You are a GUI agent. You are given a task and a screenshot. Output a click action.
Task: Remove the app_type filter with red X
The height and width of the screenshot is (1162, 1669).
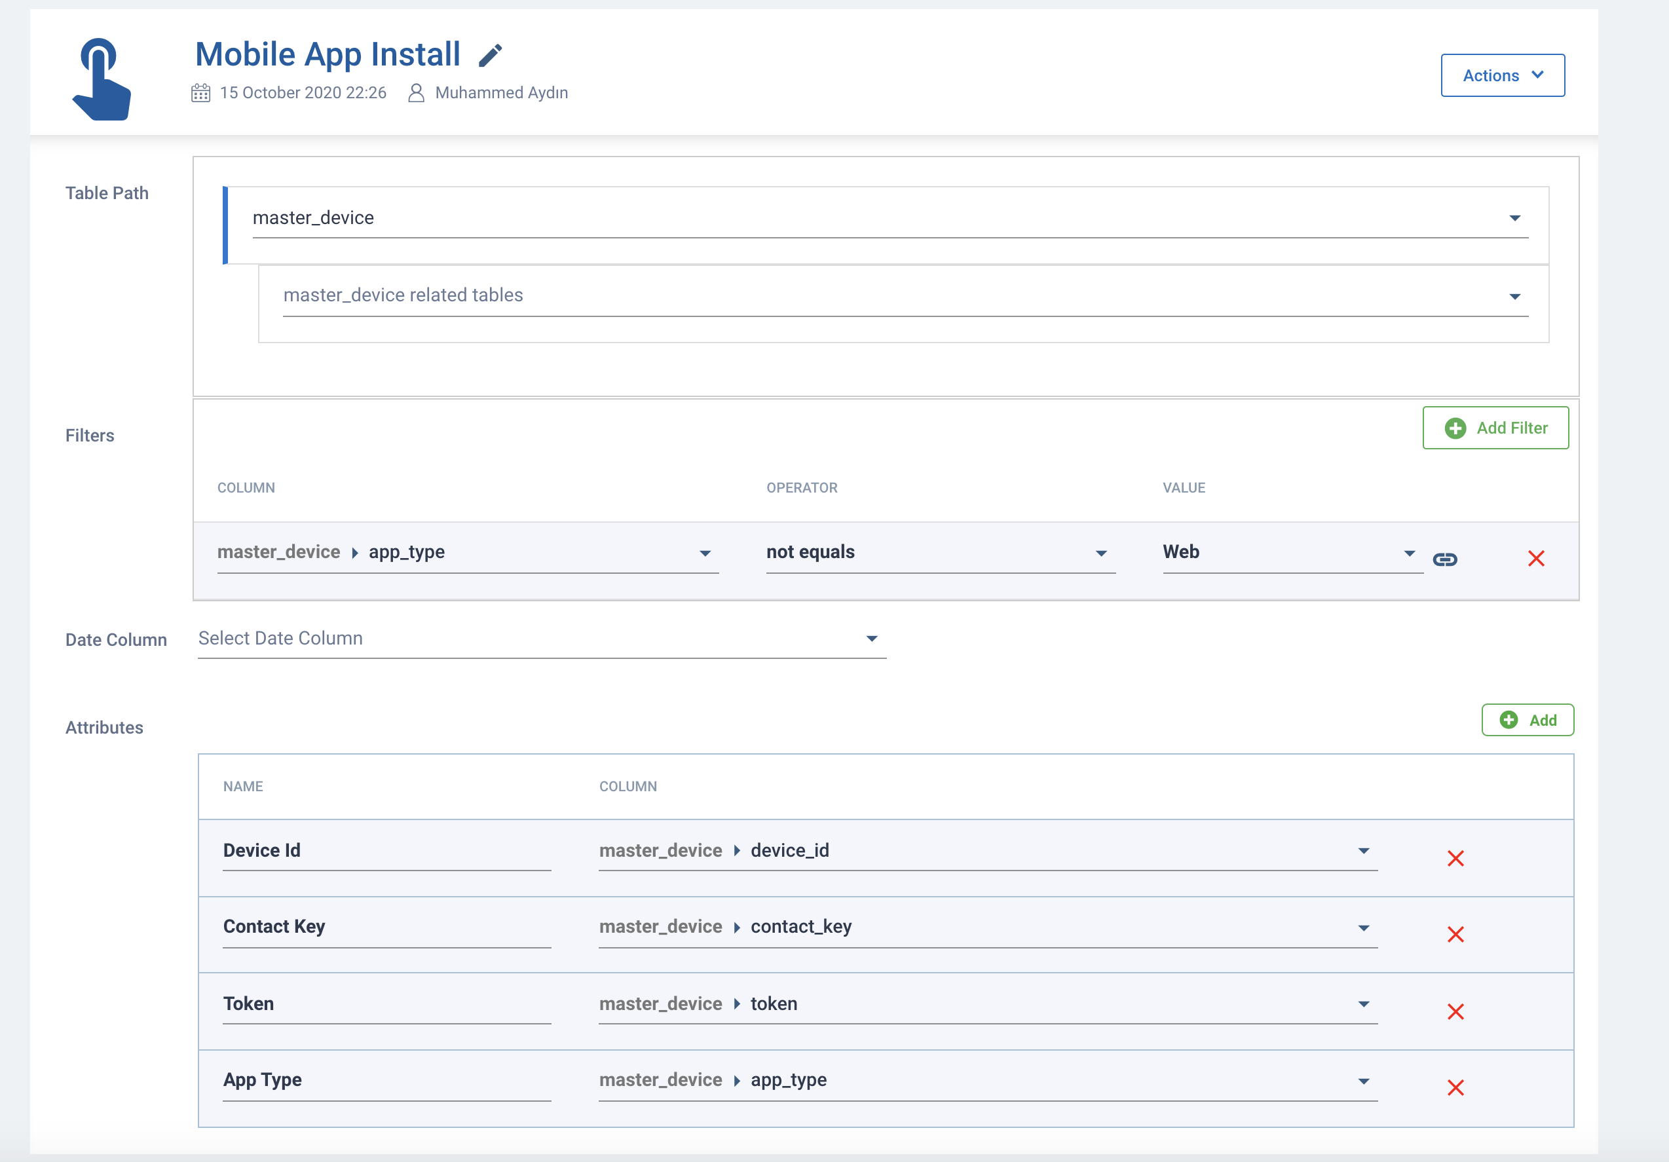[x=1536, y=558]
